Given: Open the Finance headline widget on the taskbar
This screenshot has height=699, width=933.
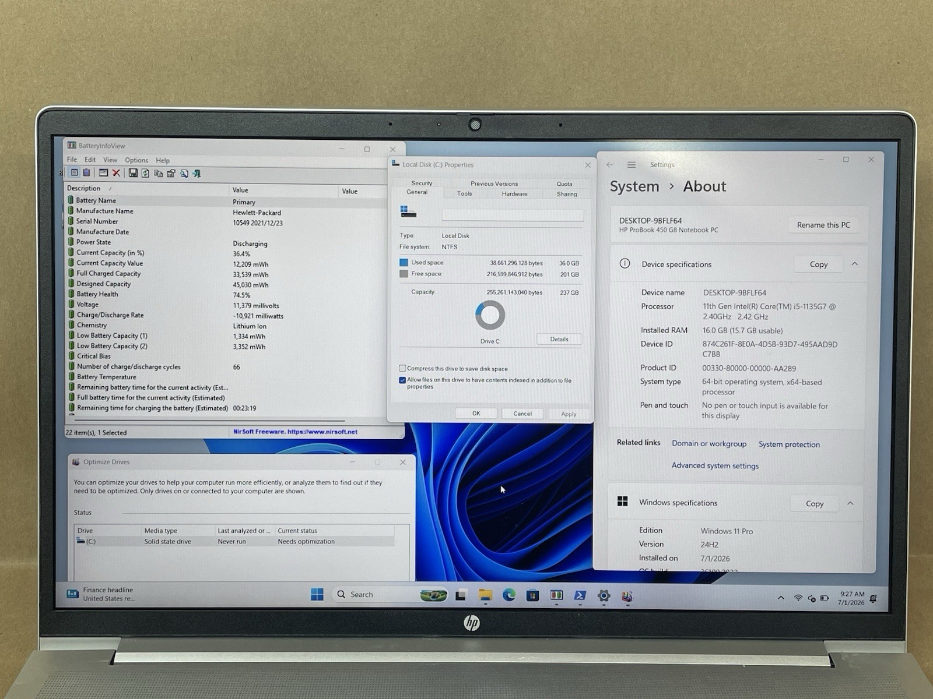Looking at the screenshot, I should 100,594.
